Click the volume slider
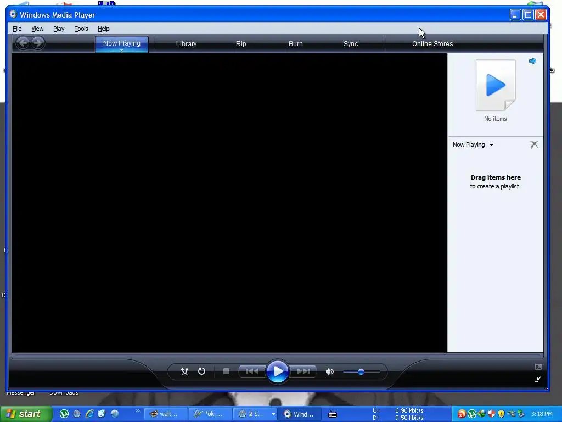The height and width of the screenshot is (422, 562). point(361,372)
